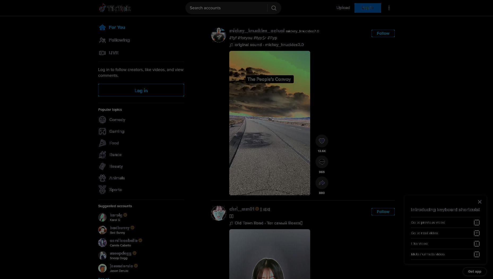Open the three-dot more options menu

coord(389,8)
